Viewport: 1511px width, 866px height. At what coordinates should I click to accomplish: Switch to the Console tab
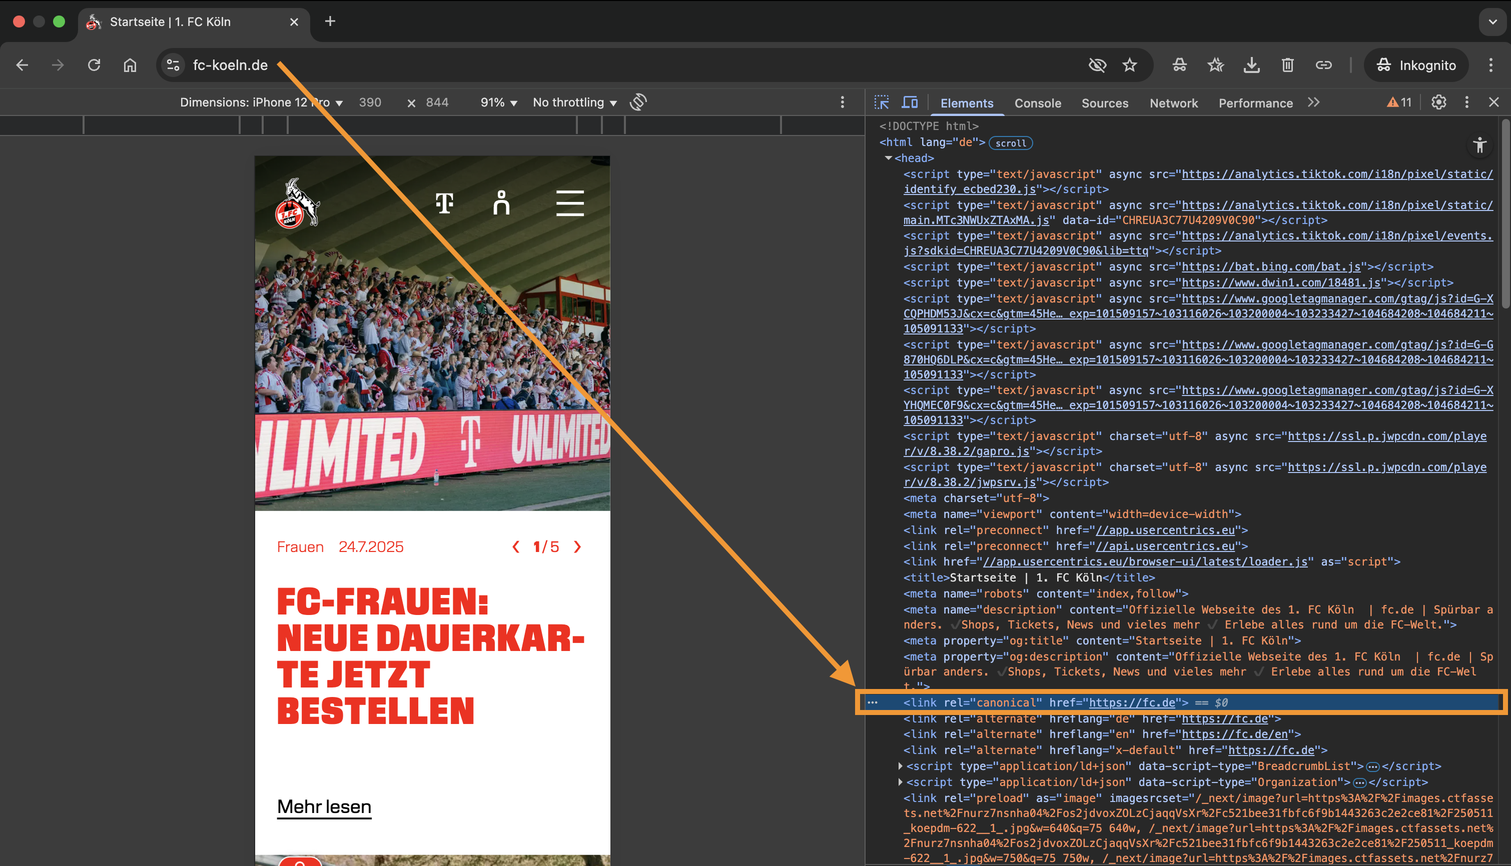(x=1037, y=103)
